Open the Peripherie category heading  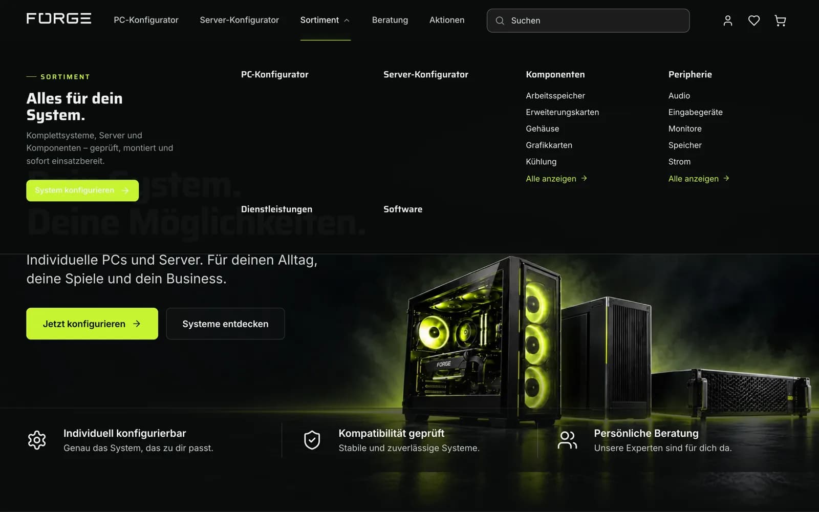click(x=689, y=75)
